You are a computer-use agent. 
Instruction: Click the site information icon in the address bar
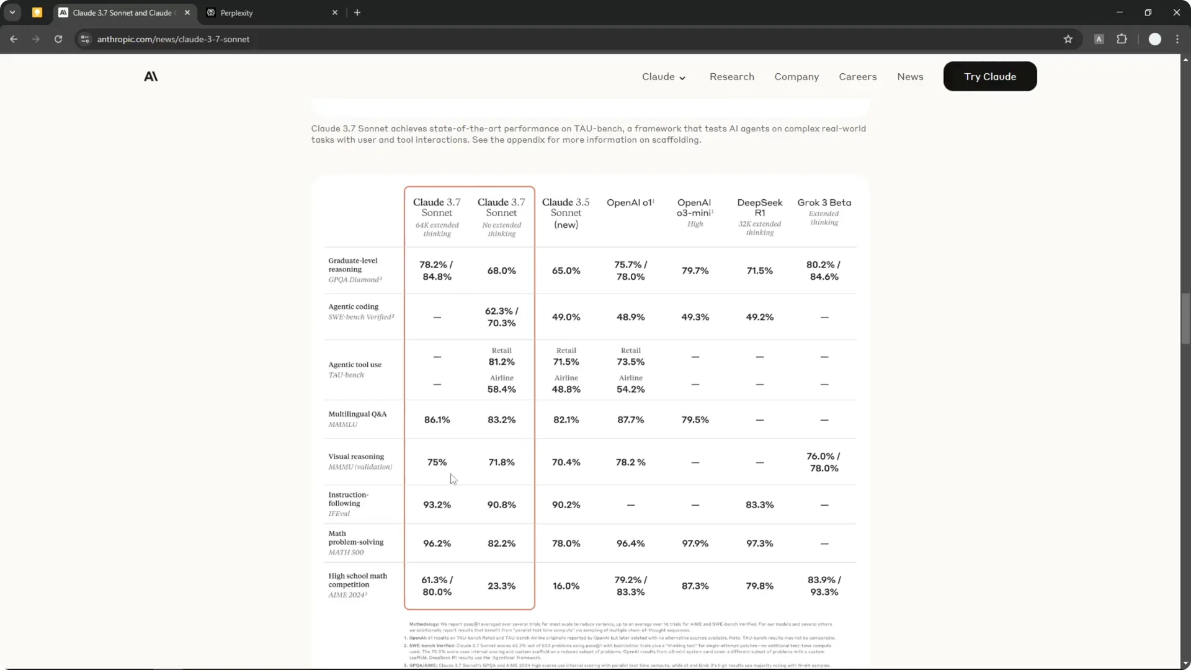(x=84, y=38)
